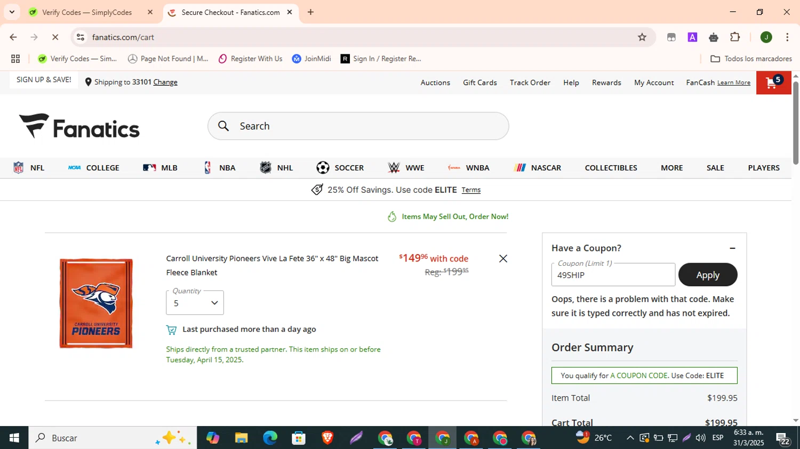Click the Terms link for ELITE code

[471, 190]
